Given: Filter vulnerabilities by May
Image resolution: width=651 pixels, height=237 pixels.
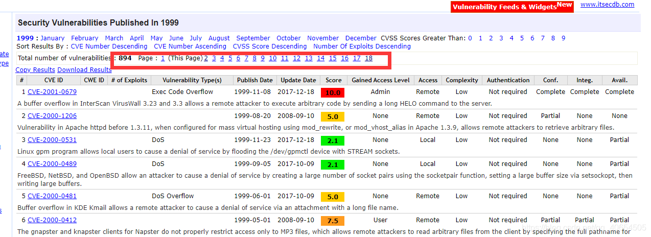Looking at the screenshot, I should pyautogui.click(x=157, y=38).
